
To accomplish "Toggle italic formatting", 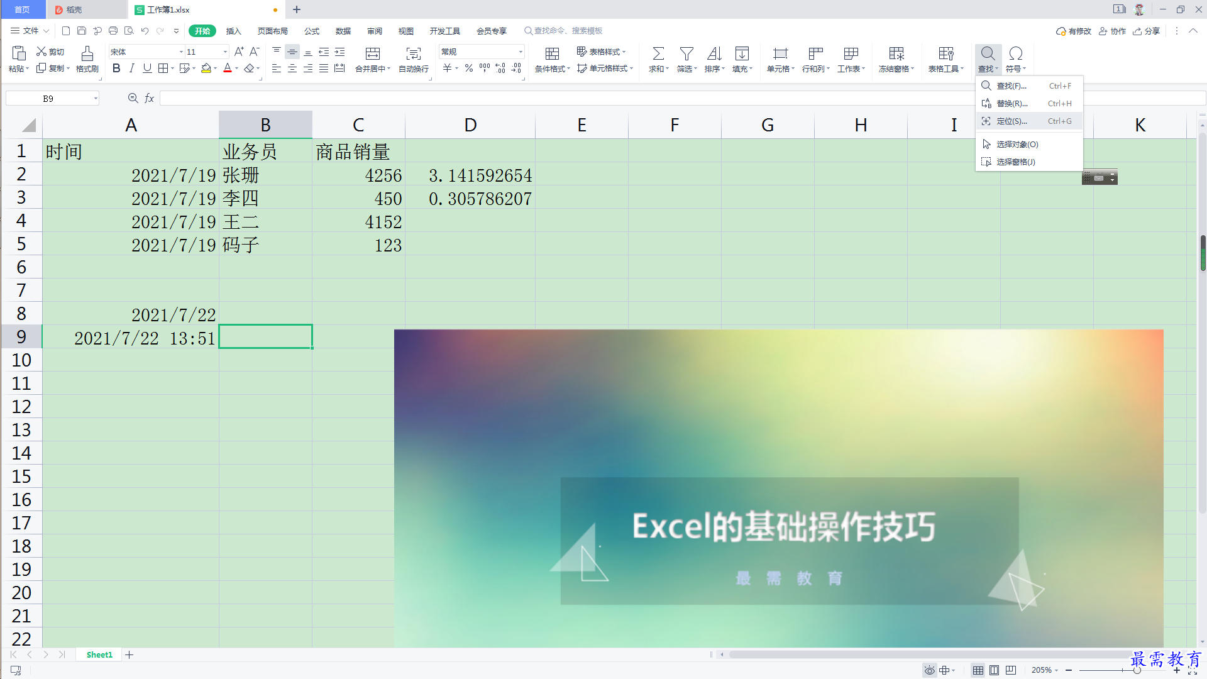I will 131,69.
